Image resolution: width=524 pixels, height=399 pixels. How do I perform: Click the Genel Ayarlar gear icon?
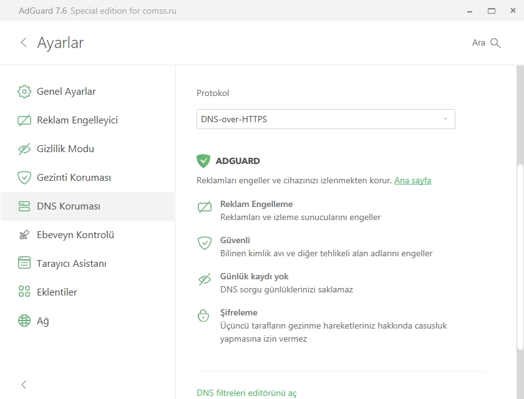(x=24, y=92)
